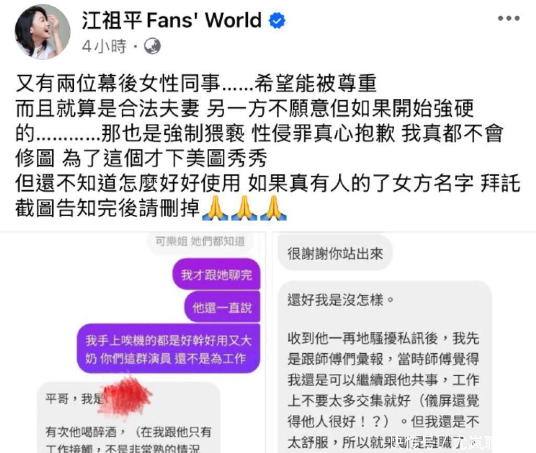The width and height of the screenshot is (536, 453).
Task: Click the middle praying hands emoji
Action: (x=244, y=208)
